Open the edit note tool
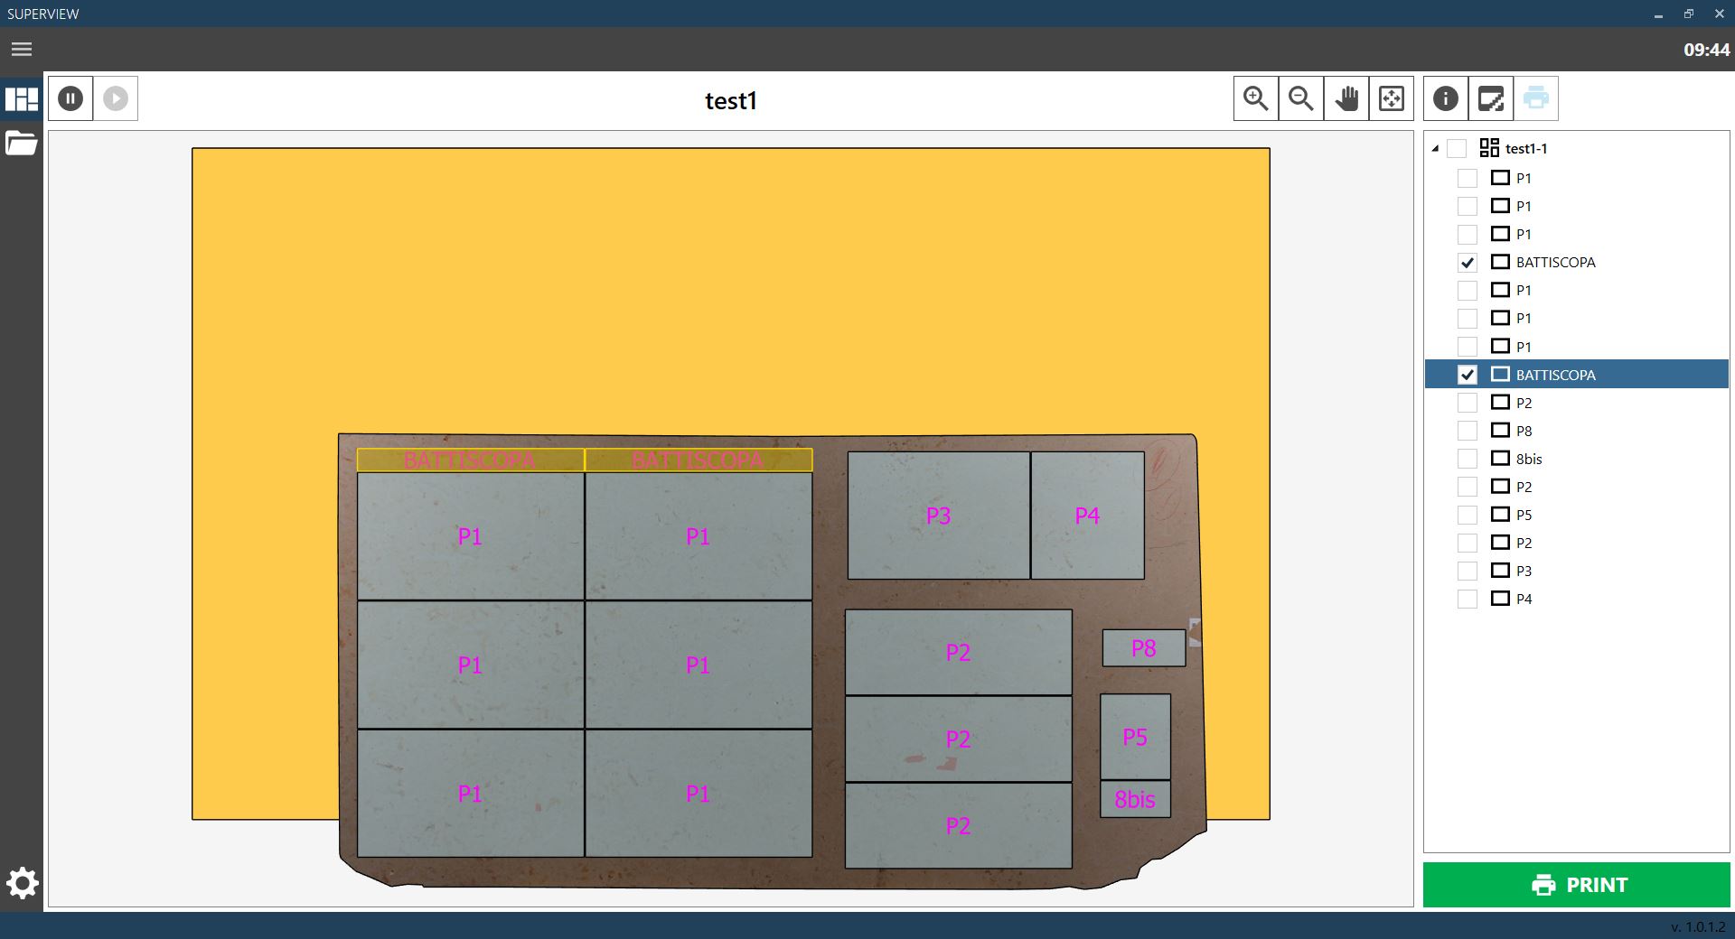Viewport: 1735px width, 939px height. click(1491, 98)
